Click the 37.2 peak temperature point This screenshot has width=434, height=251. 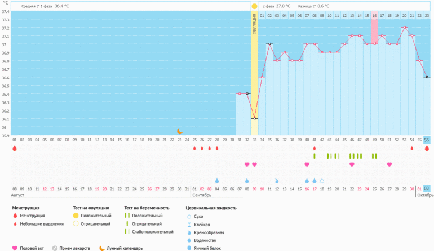404,28
